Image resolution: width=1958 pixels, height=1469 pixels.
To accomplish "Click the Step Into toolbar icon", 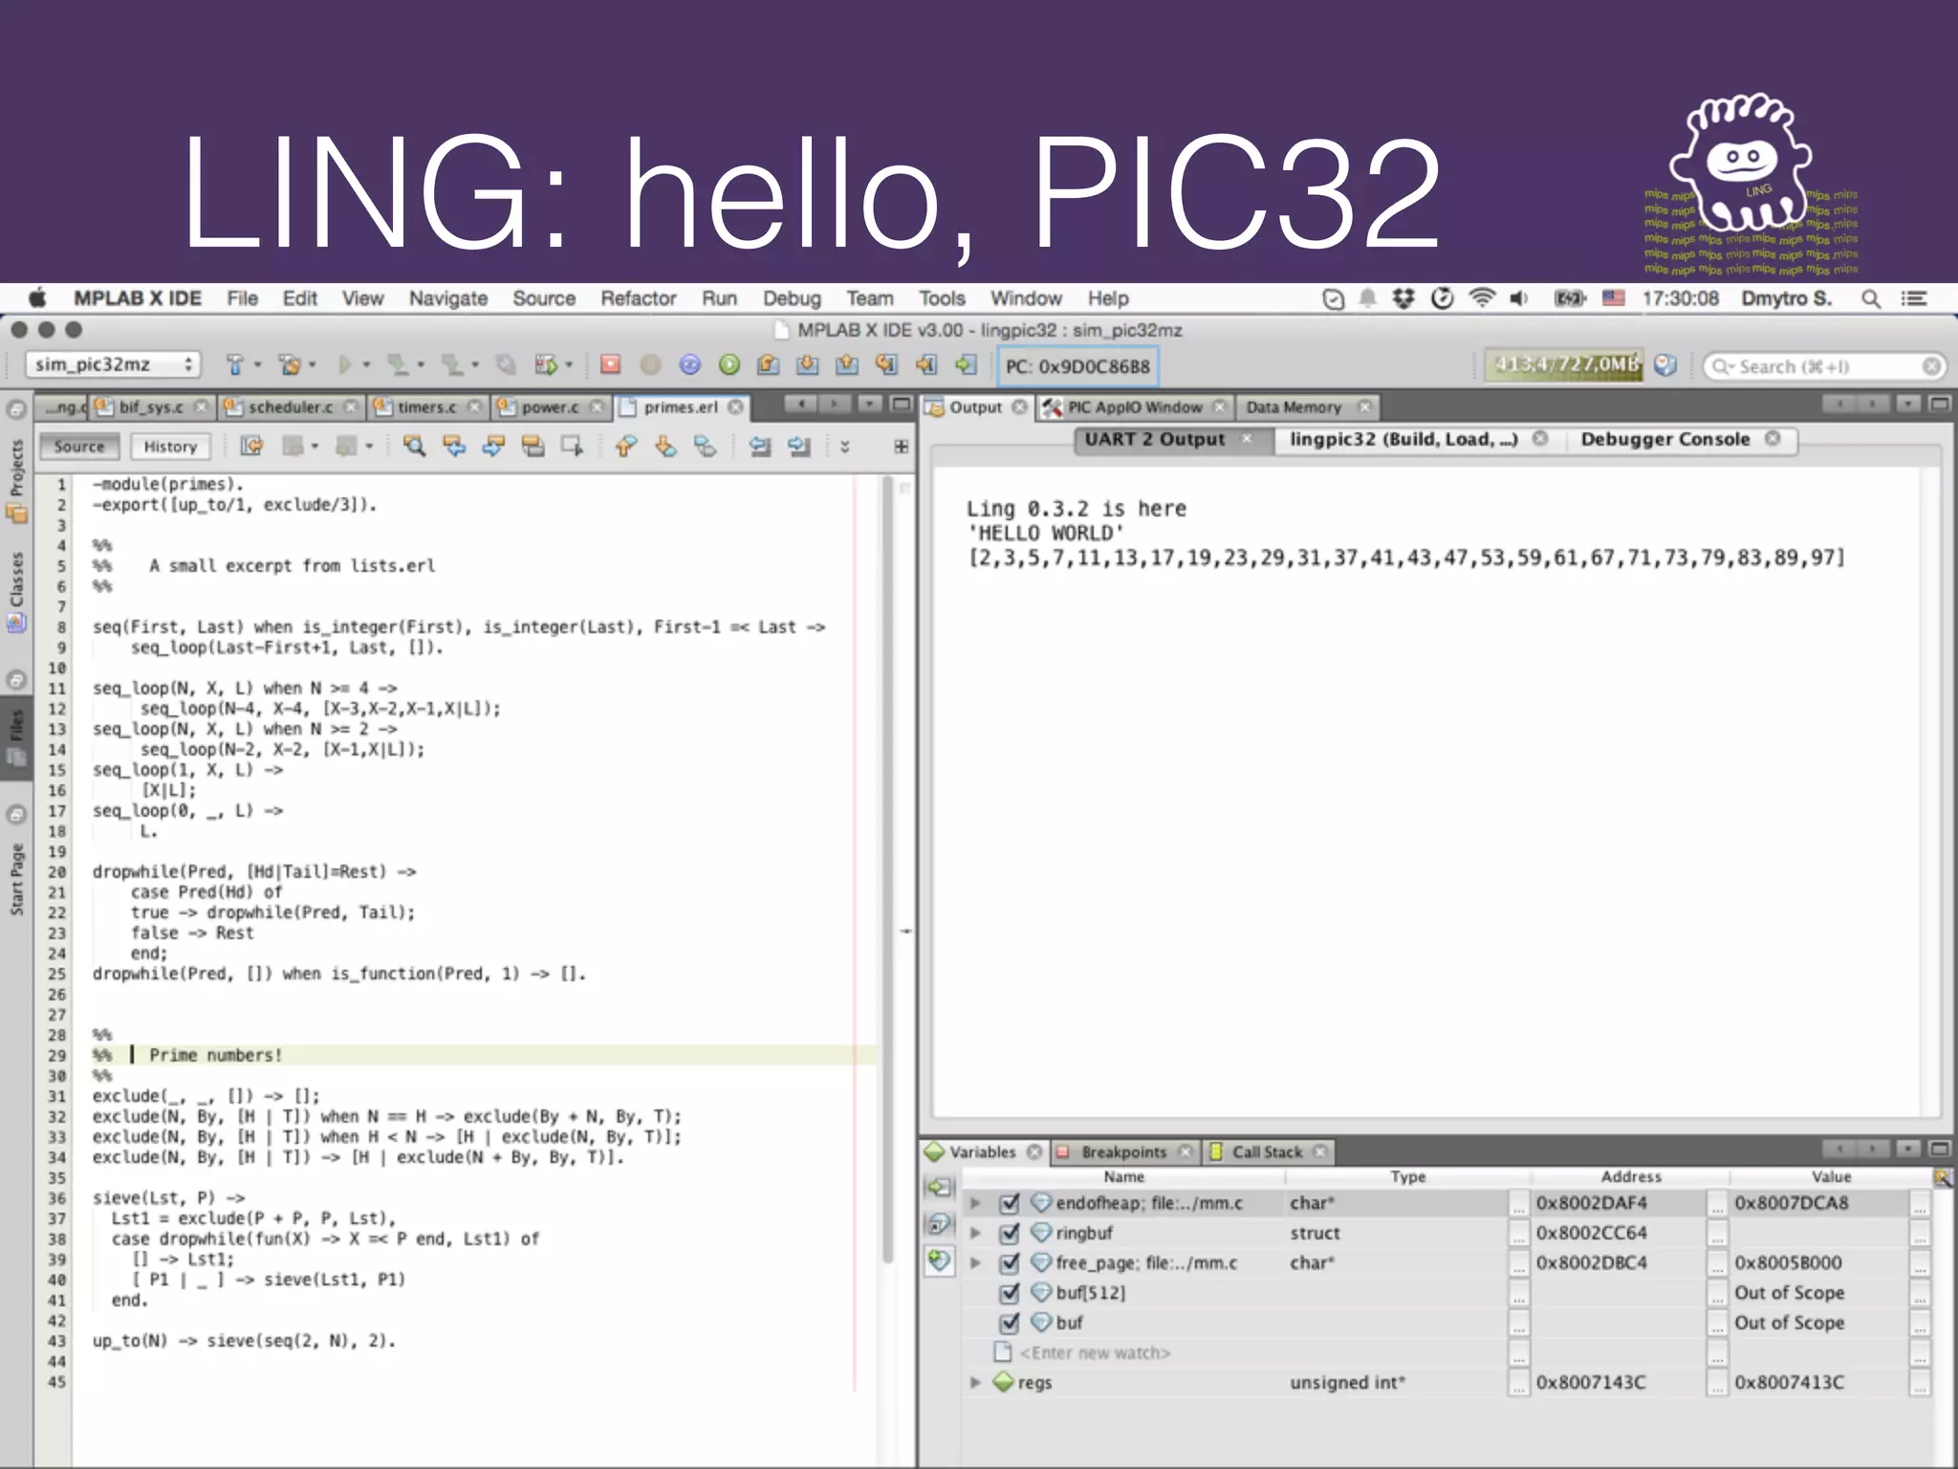I will (808, 364).
